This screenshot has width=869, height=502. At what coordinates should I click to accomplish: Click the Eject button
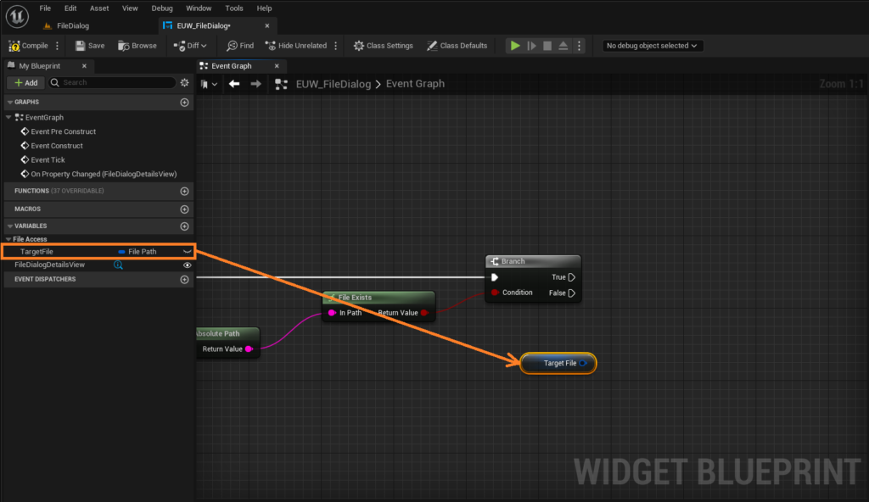(x=563, y=46)
